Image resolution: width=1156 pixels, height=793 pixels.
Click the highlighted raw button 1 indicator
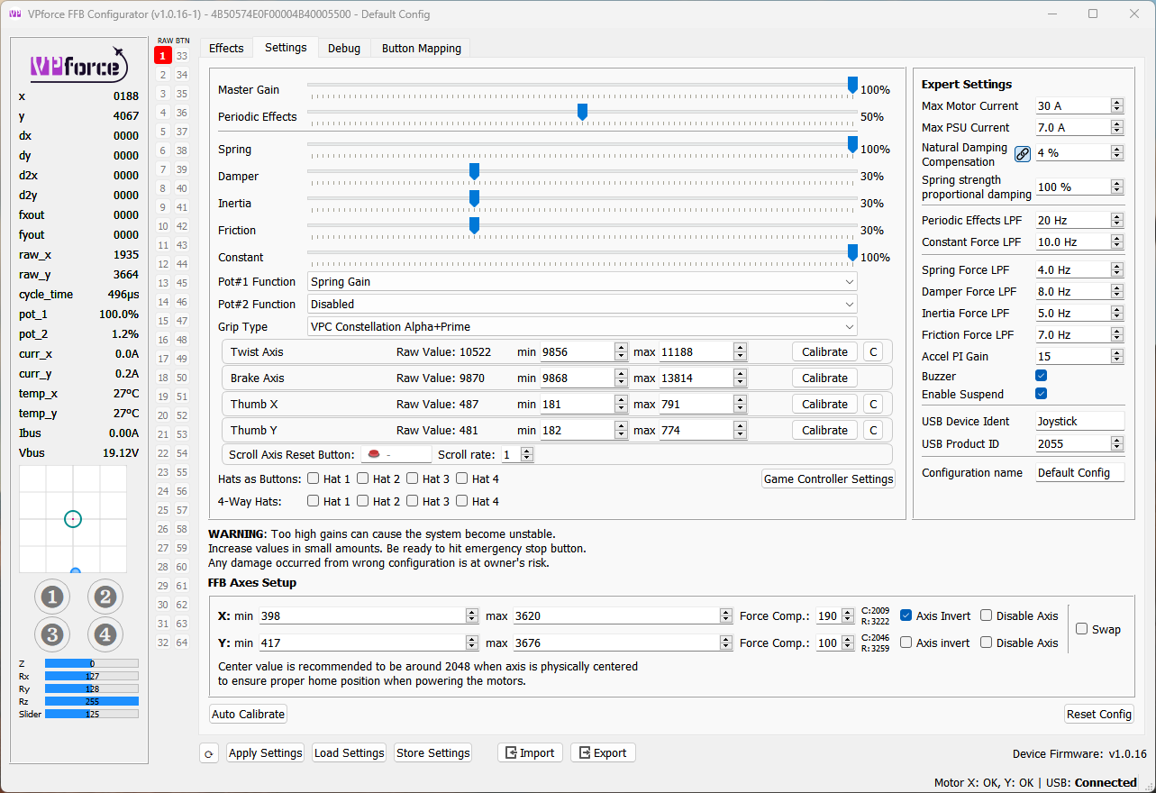point(162,54)
